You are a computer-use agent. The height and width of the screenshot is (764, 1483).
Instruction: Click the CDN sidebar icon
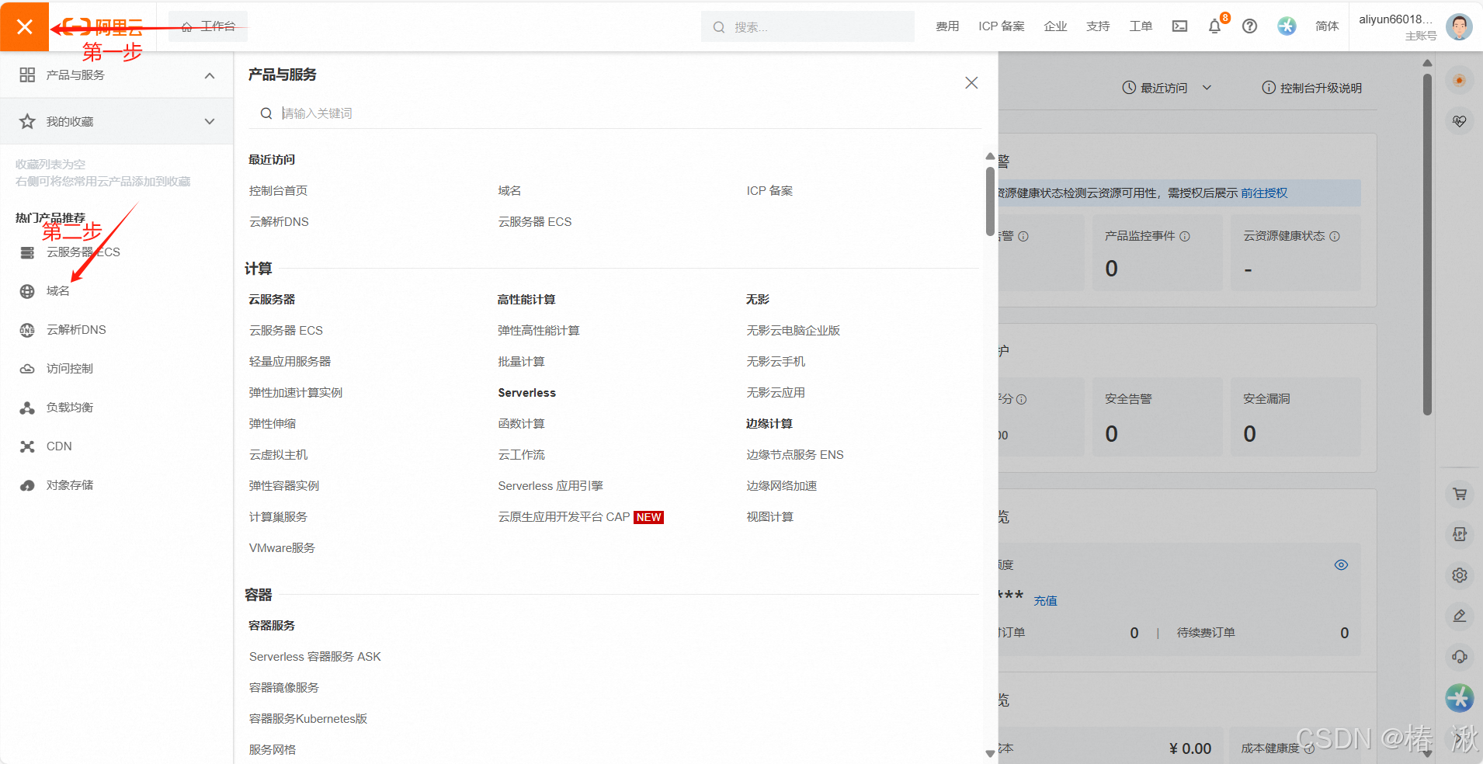[27, 446]
